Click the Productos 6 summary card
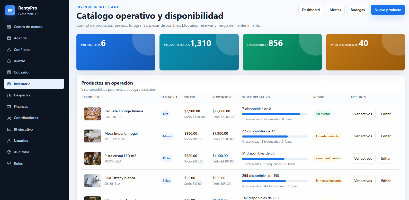This screenshot has height=200, width=409. click(x=116, y=52)
